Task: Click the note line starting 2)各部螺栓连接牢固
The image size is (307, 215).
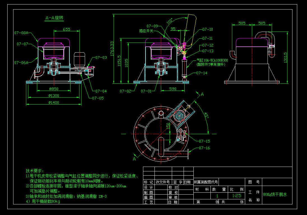Action: click(x=76, y=186)
